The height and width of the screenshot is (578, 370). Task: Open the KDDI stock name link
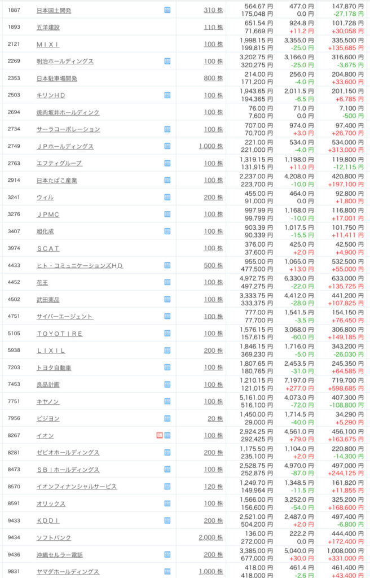click(48, 521)
